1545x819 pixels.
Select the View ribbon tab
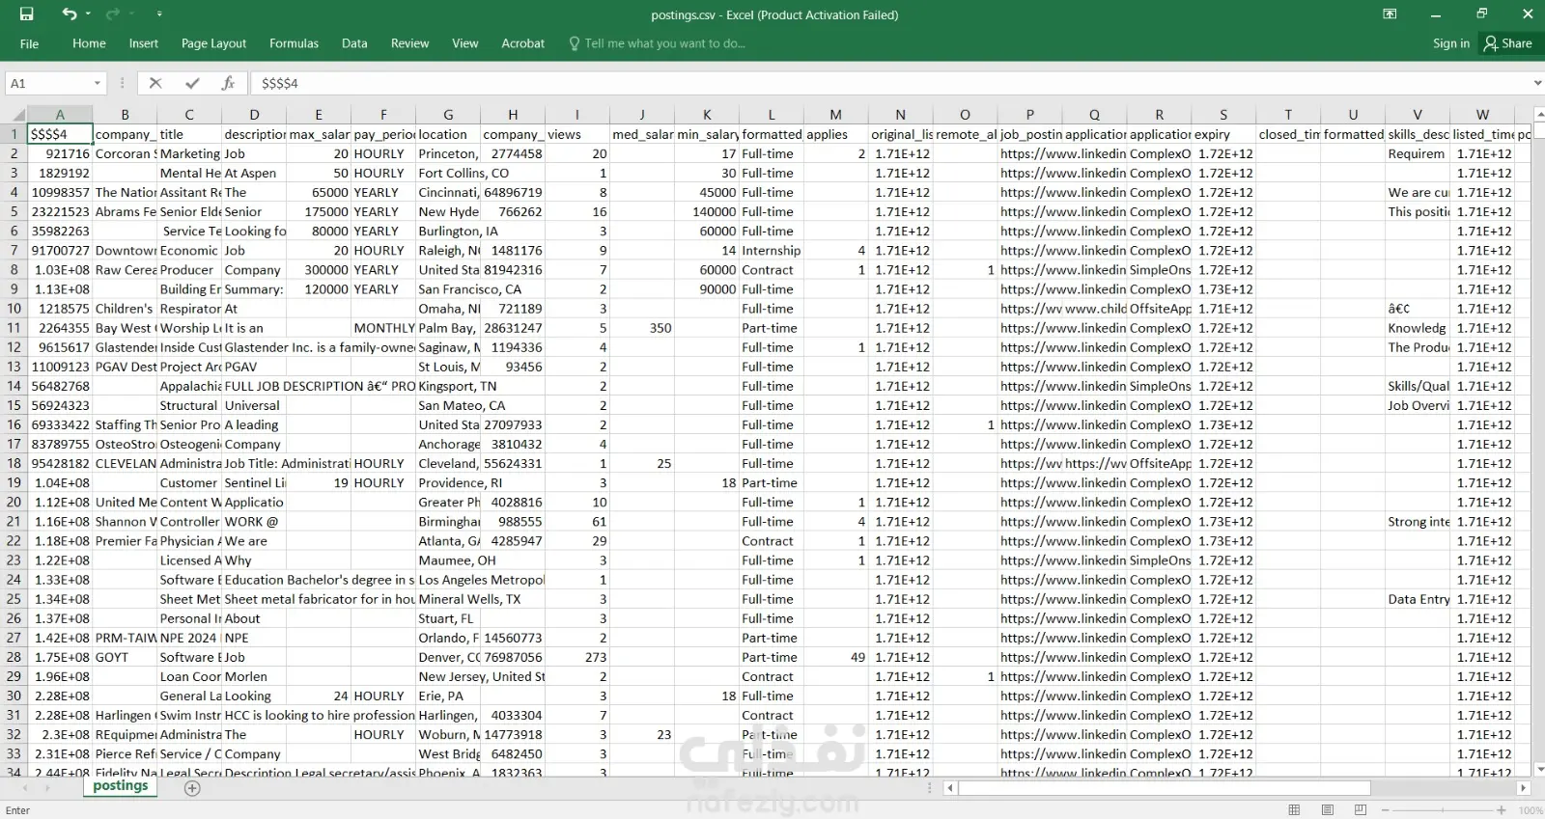pos(465,43)
